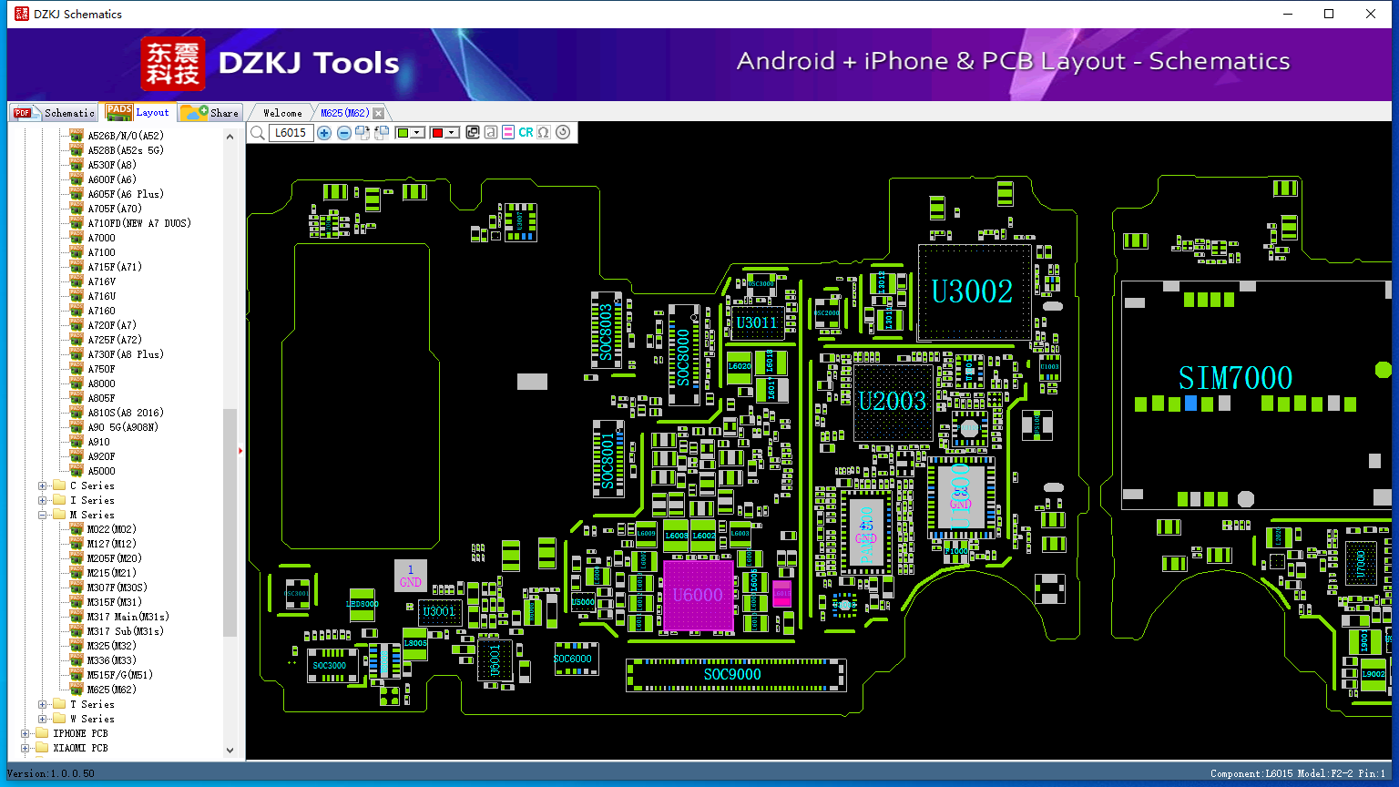This screenshot has height=787, width=1399.
Task: Zoom out with the blue minus button
Action: click(343, 133)
